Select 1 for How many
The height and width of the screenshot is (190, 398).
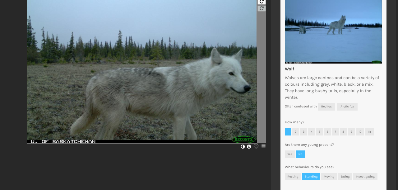click(x=288, y=132)
